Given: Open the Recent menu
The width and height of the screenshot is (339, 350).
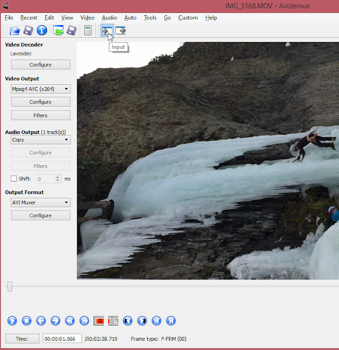Looking at the screenshot, I should (29, 17).
